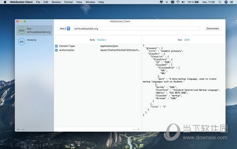Switch to the Body tab

click(x=92, y=40)
